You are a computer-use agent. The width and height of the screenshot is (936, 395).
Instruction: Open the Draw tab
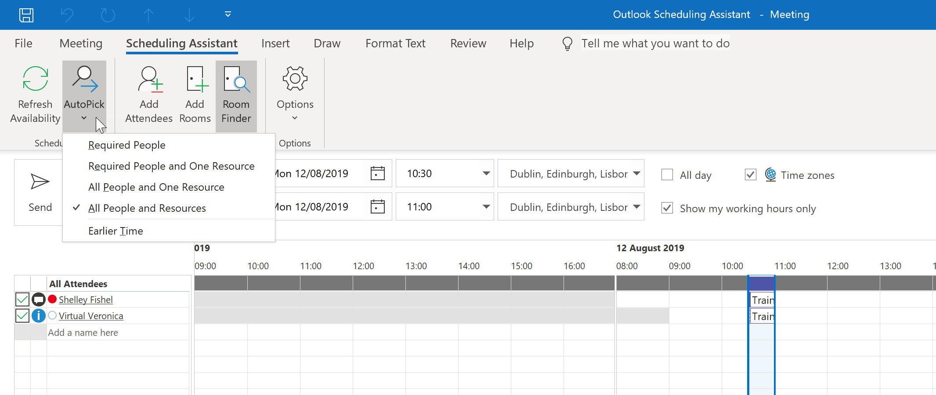coord(327,43)
